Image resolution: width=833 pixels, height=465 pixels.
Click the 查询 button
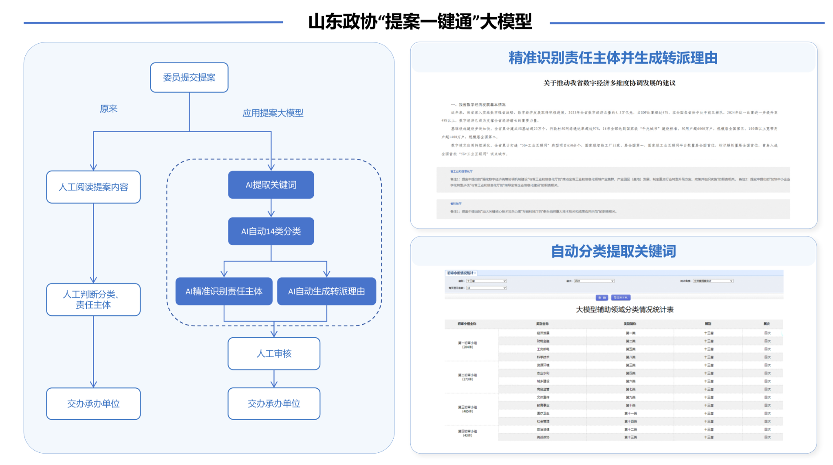coord(602,297)
